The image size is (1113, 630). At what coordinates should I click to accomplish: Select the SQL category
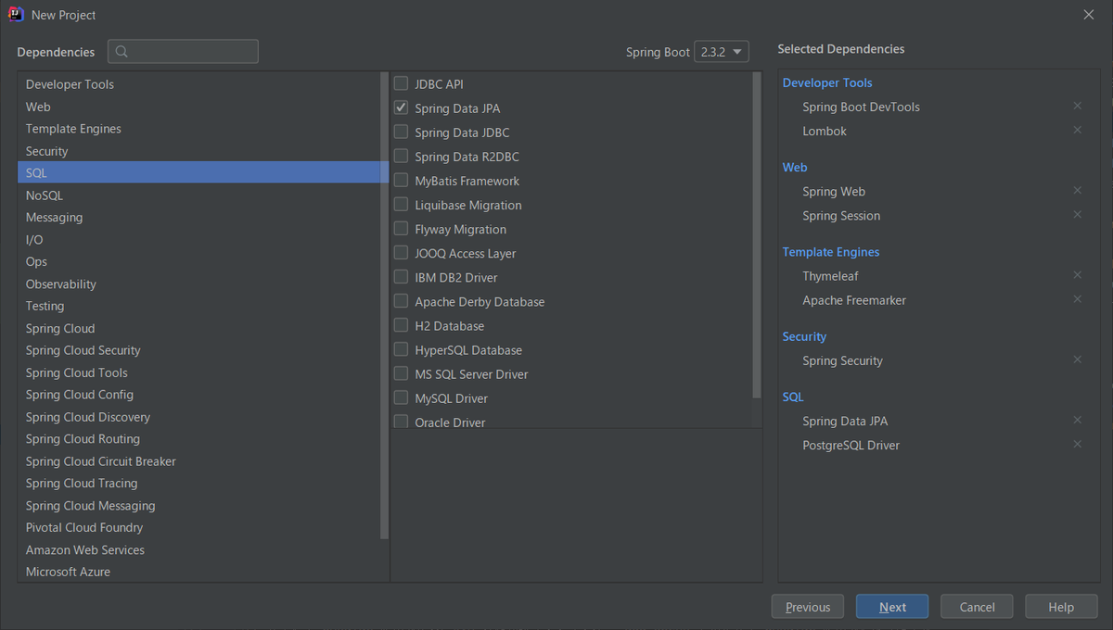198,172
